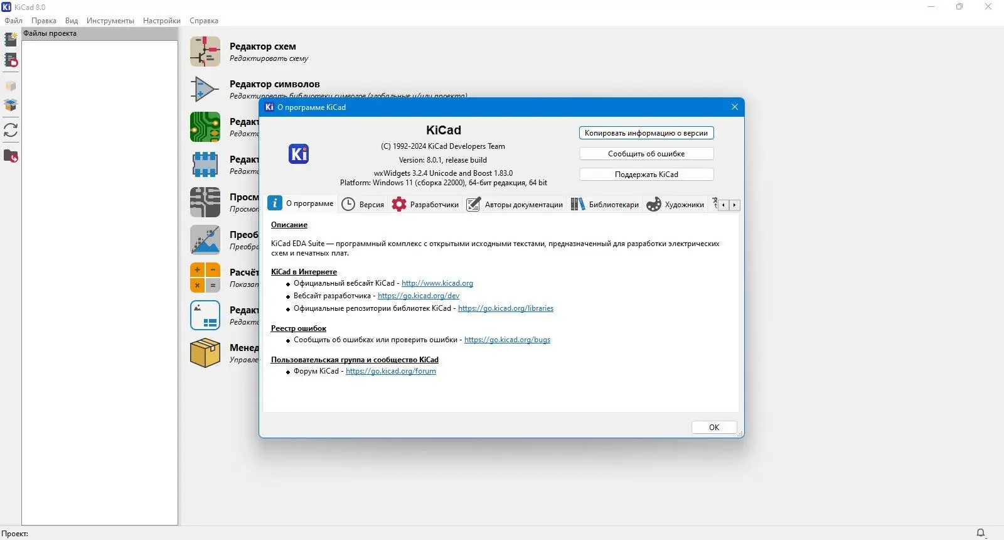Click the archive project icon in left toolbar
Viewport: 1004px width, 540px height.
click(11, 86)
